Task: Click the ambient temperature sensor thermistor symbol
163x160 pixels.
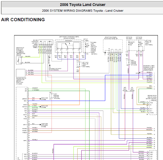Action: 19,60
